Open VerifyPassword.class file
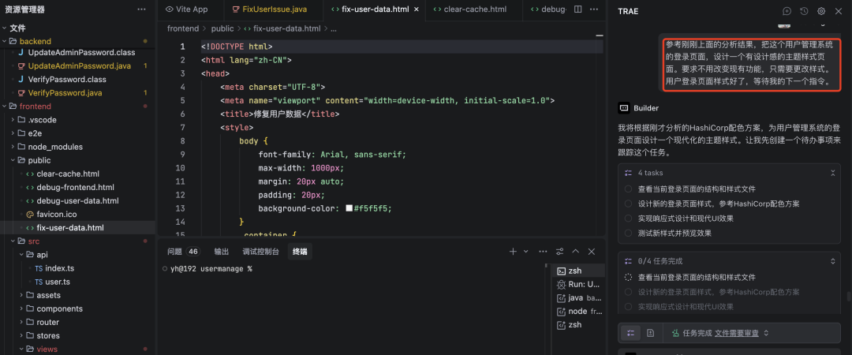 tap(67, 80)
